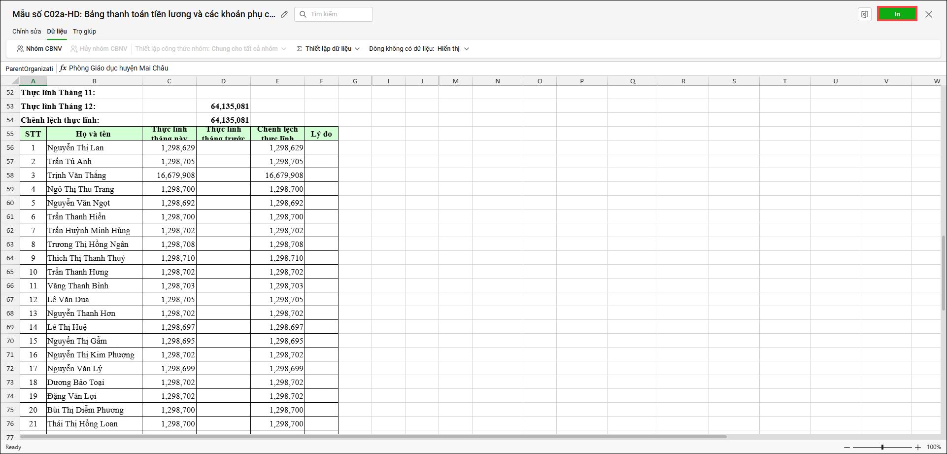
Task: Click the vertical scrollbar thumb on the right
Action: tap(943, 273)
